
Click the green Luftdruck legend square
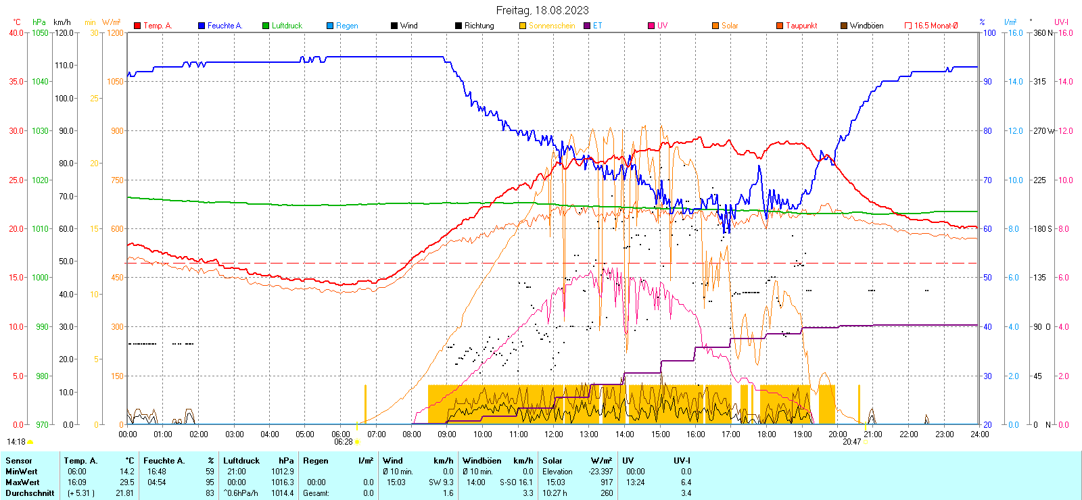[x=266, y=26]
